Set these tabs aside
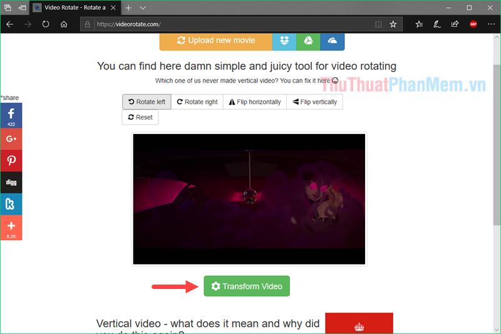Screen dimensions: 501x334 pos(22,8)
